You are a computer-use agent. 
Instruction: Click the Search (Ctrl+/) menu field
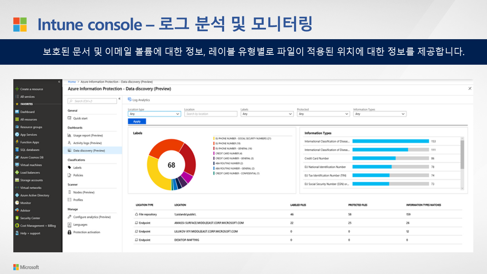(x=92, y=101)
